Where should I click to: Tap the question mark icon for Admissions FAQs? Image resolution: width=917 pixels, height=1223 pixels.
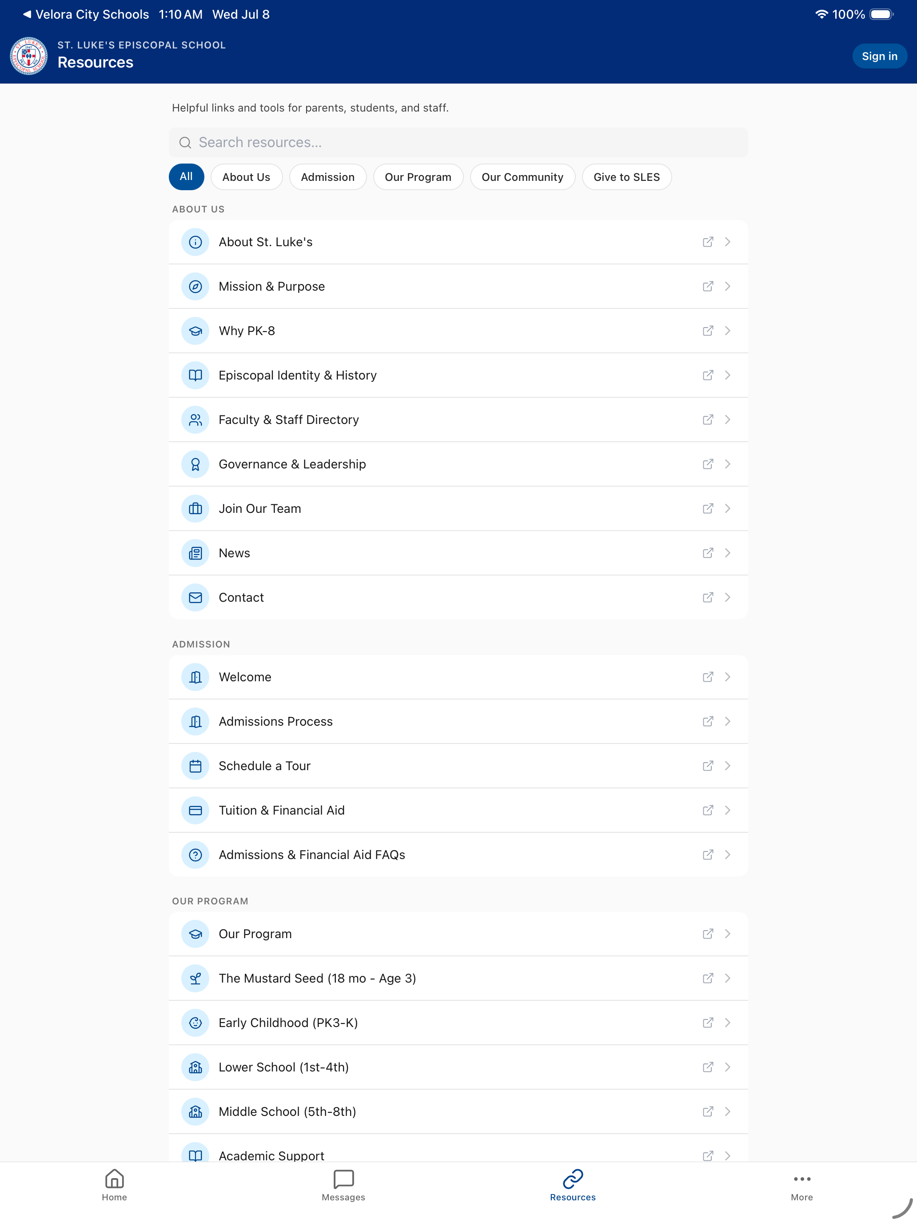pyautogui.click(x=195, y=855)
